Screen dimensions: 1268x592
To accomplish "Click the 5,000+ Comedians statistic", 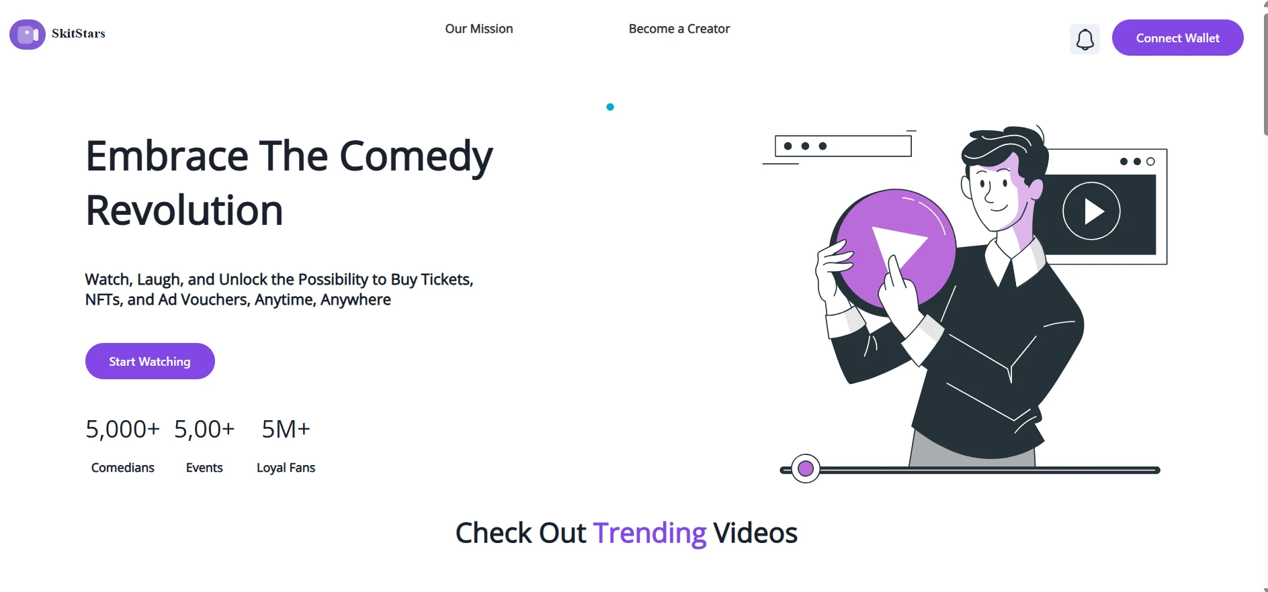I will pos(123,446).
